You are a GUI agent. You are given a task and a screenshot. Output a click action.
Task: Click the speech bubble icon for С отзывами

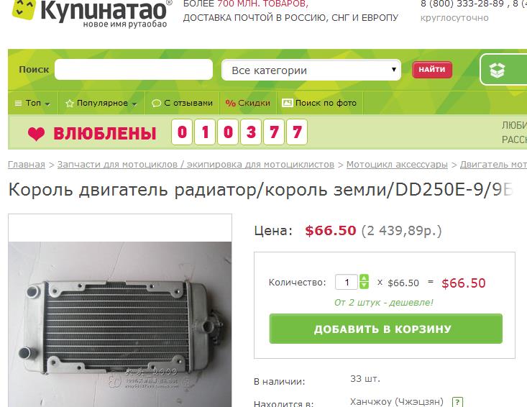point(156,103)
